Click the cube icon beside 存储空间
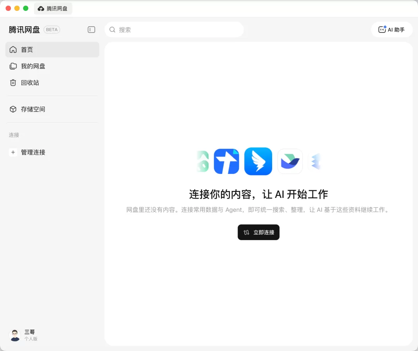 pyautogui.click(x=13, y=109)
